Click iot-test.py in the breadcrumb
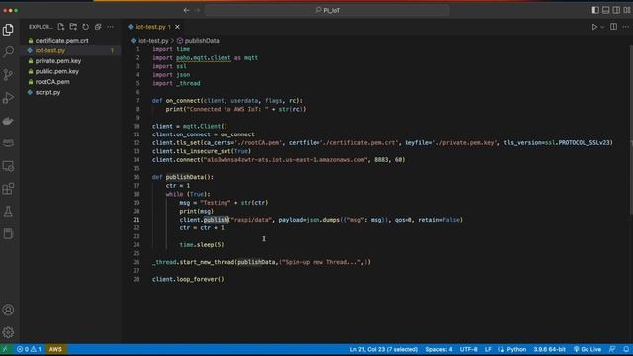The image size is (633, 356). pyautogui.click(x=153, y=41)
